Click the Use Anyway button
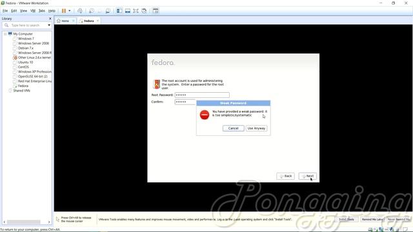The width and height of the screenshot is (413, 232). 256,128
